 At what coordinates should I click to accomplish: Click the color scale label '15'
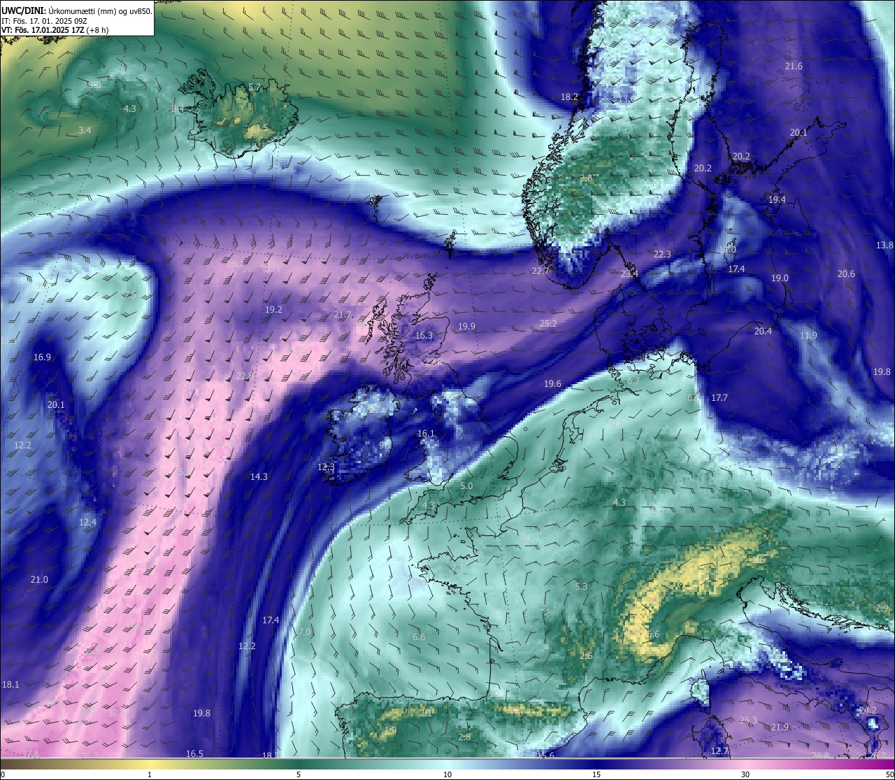click(596, 774)
